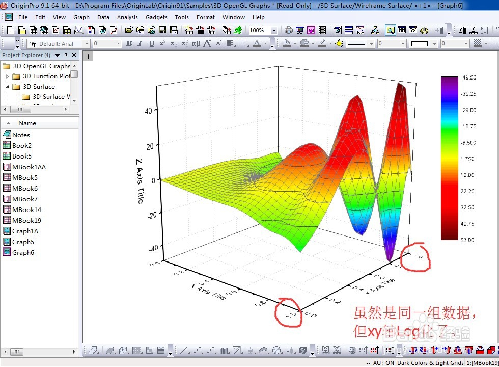
Task: Apply superscript with x² icon
Action: [x=162, y=43]
